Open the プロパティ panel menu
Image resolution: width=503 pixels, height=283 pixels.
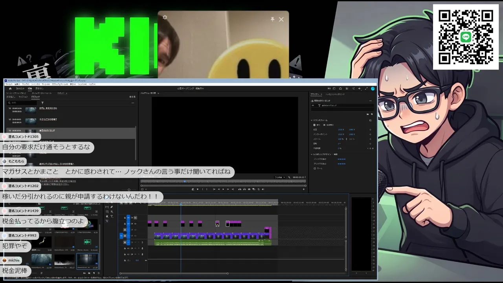[321, 94]
